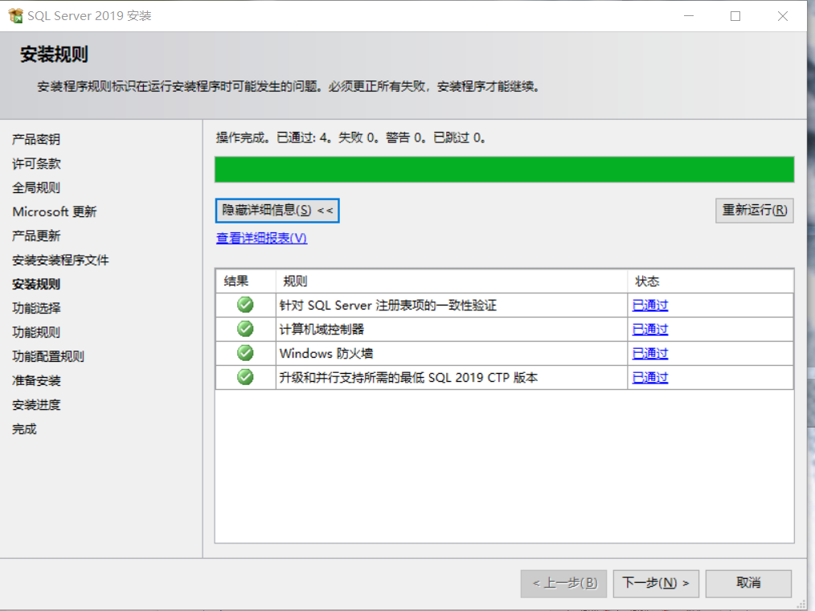Minimize the SQL Server 2019 安装 window
The height and width of the screenshot is (611, 815).
click(x=689, y=16)
